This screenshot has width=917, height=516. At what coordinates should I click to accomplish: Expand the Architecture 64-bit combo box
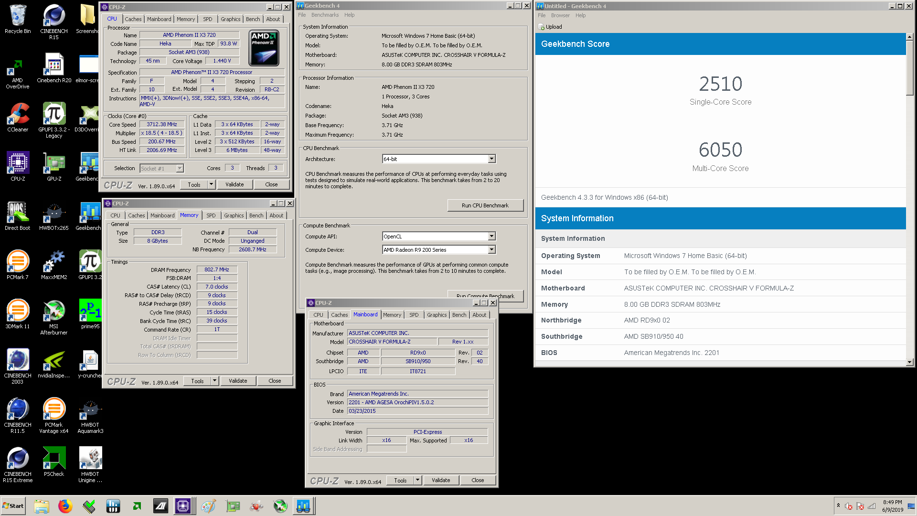(492, 159)
